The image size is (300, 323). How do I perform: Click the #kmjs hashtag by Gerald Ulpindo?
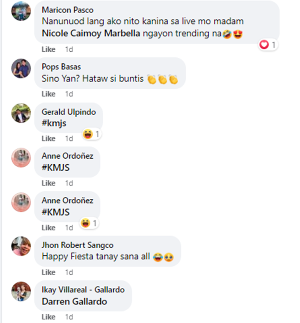pyautogui.click(x=54, y=123)
